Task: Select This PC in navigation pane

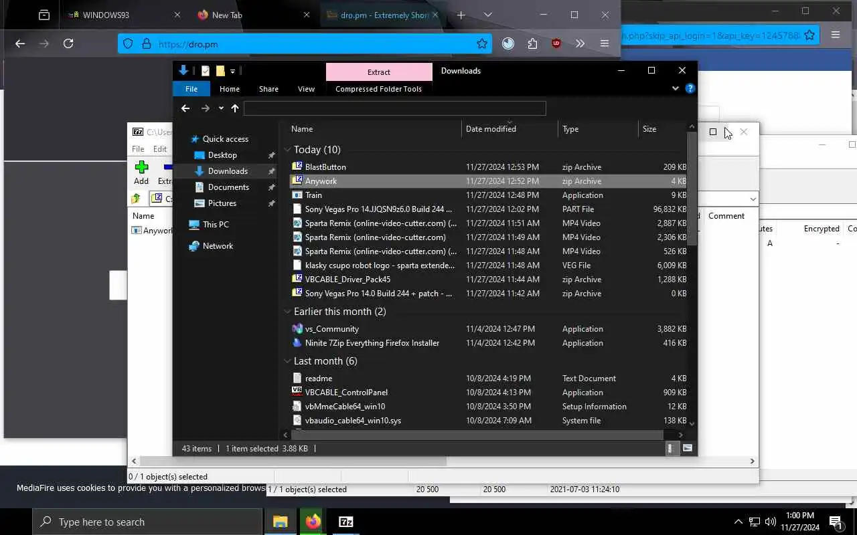Action: [x=216, y=225]
